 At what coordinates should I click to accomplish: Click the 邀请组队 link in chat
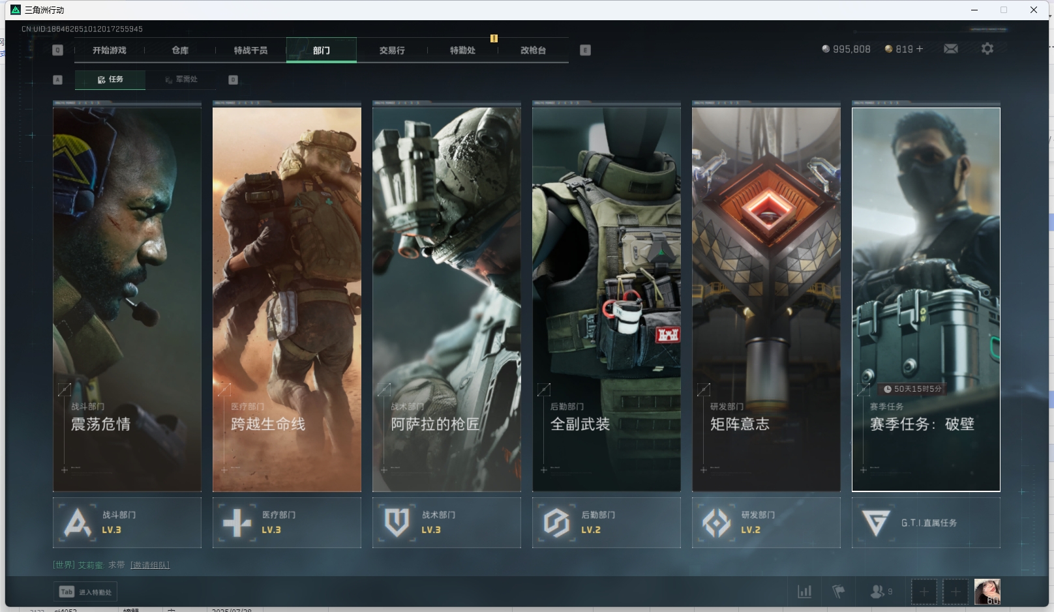click(x=150, y=565)
